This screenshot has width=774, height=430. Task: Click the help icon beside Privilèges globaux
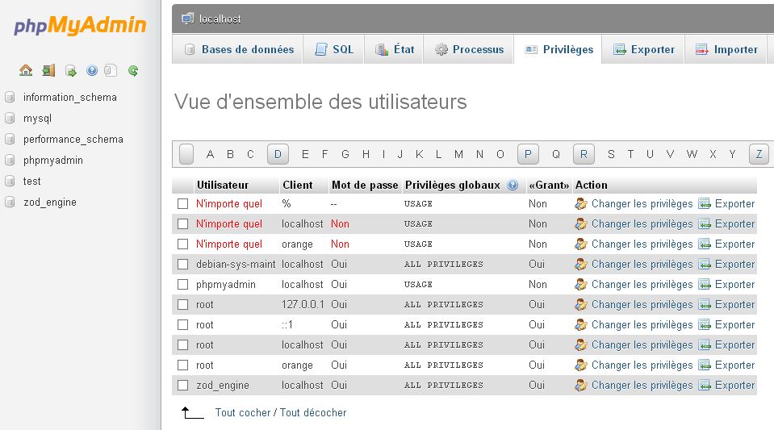click(x=513, y=185)
